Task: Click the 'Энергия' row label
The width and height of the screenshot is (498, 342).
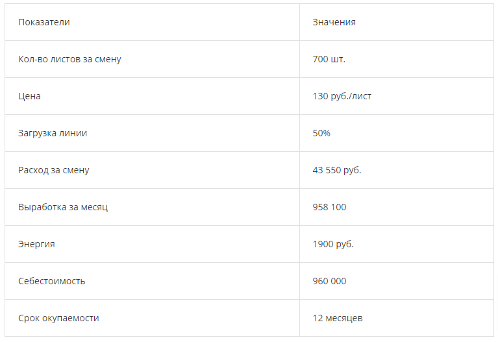Action: pyautogui.click(x=36, y=244)
